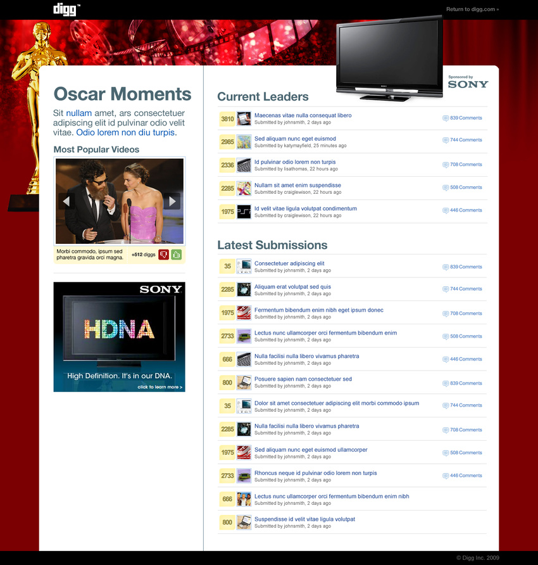Open Id pulvinar odio lorem non turpis

click(295, 162)
